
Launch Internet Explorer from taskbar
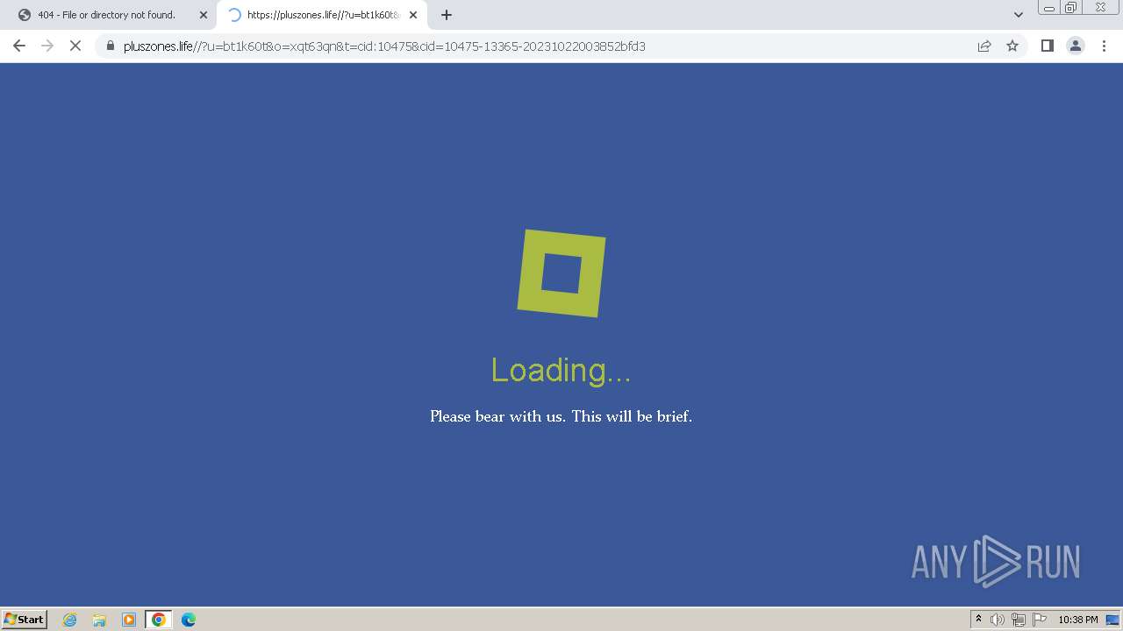(70, 620)
